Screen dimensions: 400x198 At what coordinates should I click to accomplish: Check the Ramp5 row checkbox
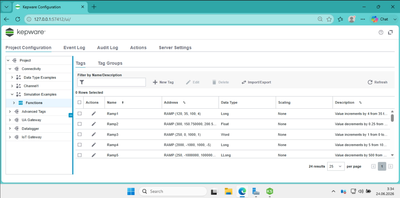79,155
